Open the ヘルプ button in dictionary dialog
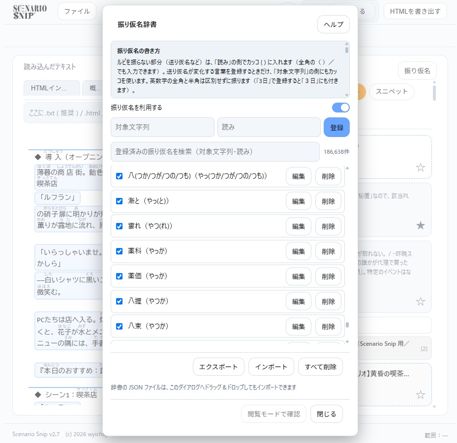457x443 pixels. (334, 25)
